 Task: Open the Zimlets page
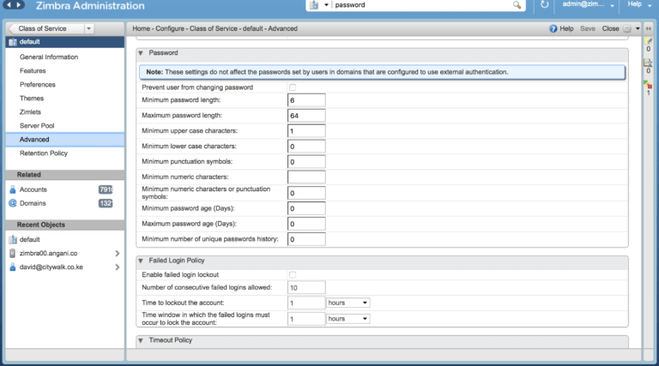30,112
